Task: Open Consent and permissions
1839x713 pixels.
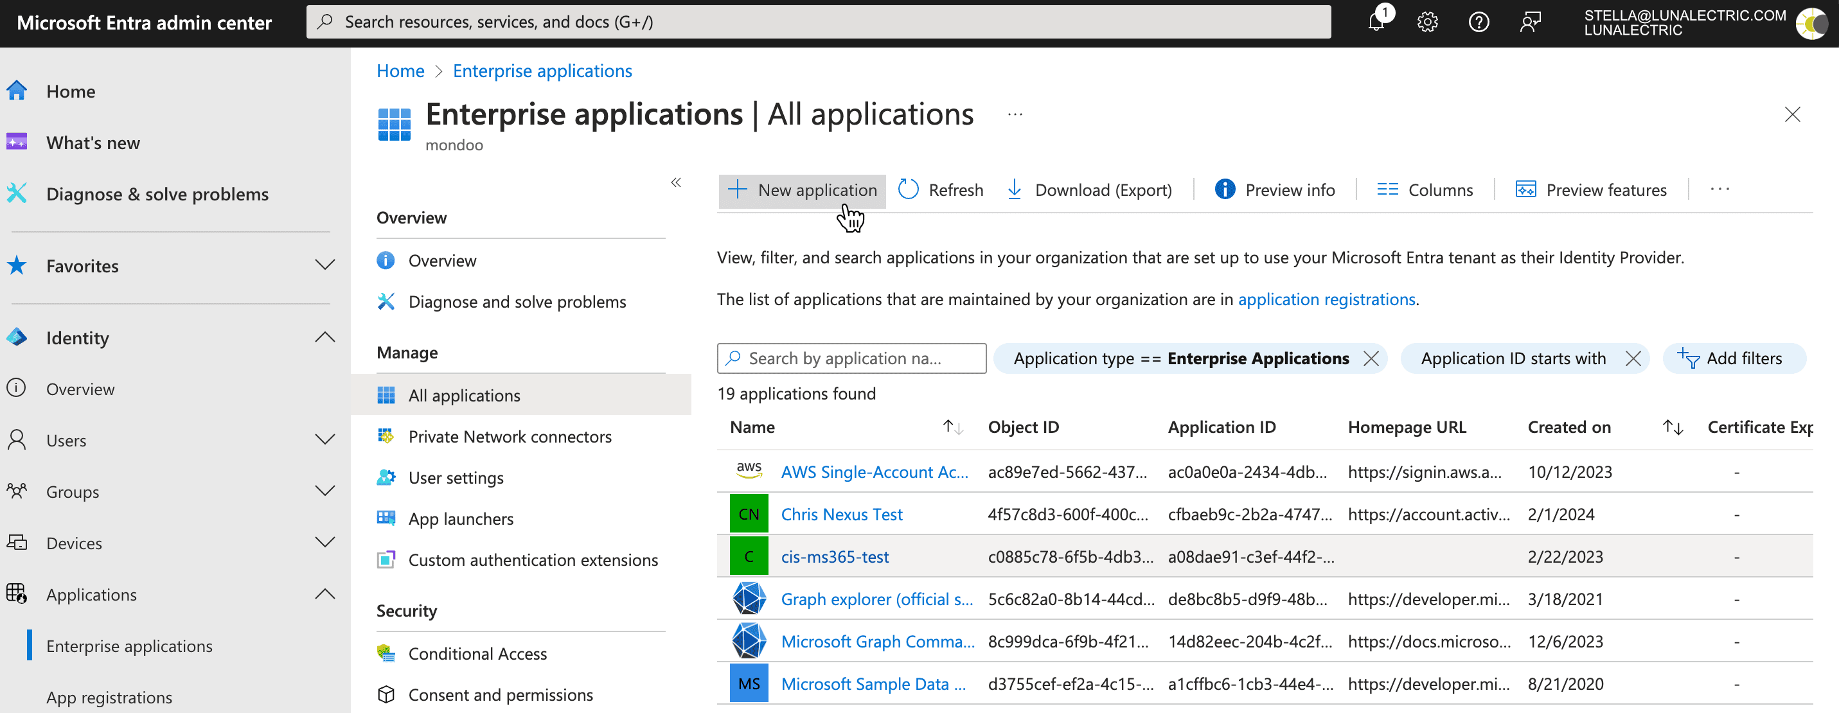Action: pos(501,694)
